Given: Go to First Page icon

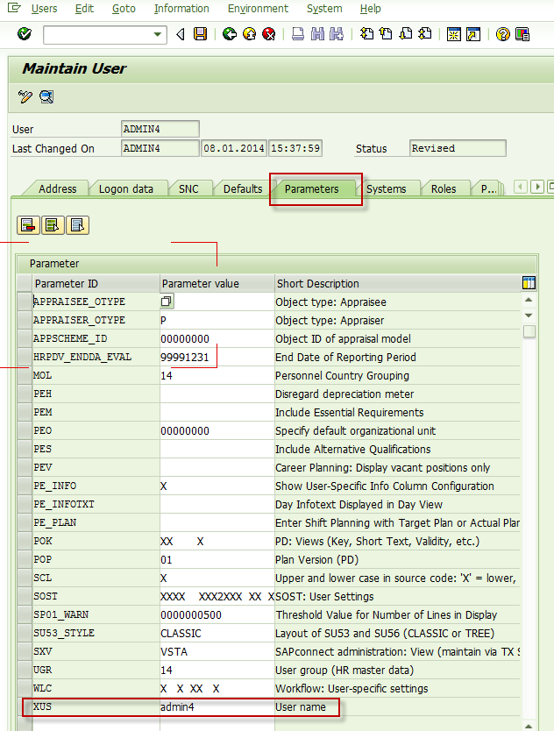Looking at the screenshot, I should coord(367,34).
